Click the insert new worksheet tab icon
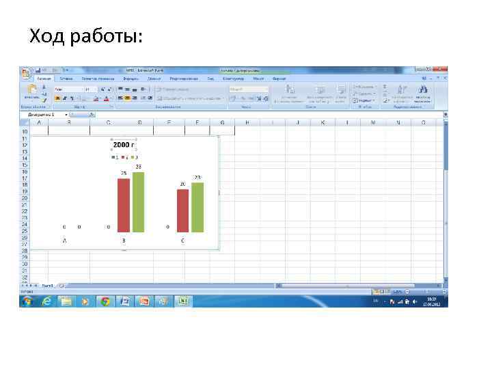The image size is (492, 369). click(x=61, y=286)
